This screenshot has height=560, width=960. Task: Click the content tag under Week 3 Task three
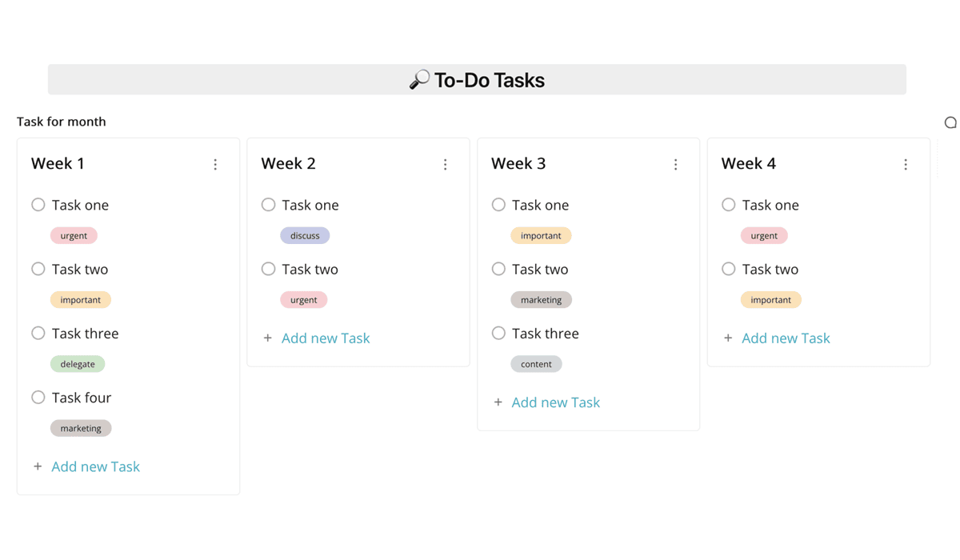pyautogui.click(x=536, y=364)
